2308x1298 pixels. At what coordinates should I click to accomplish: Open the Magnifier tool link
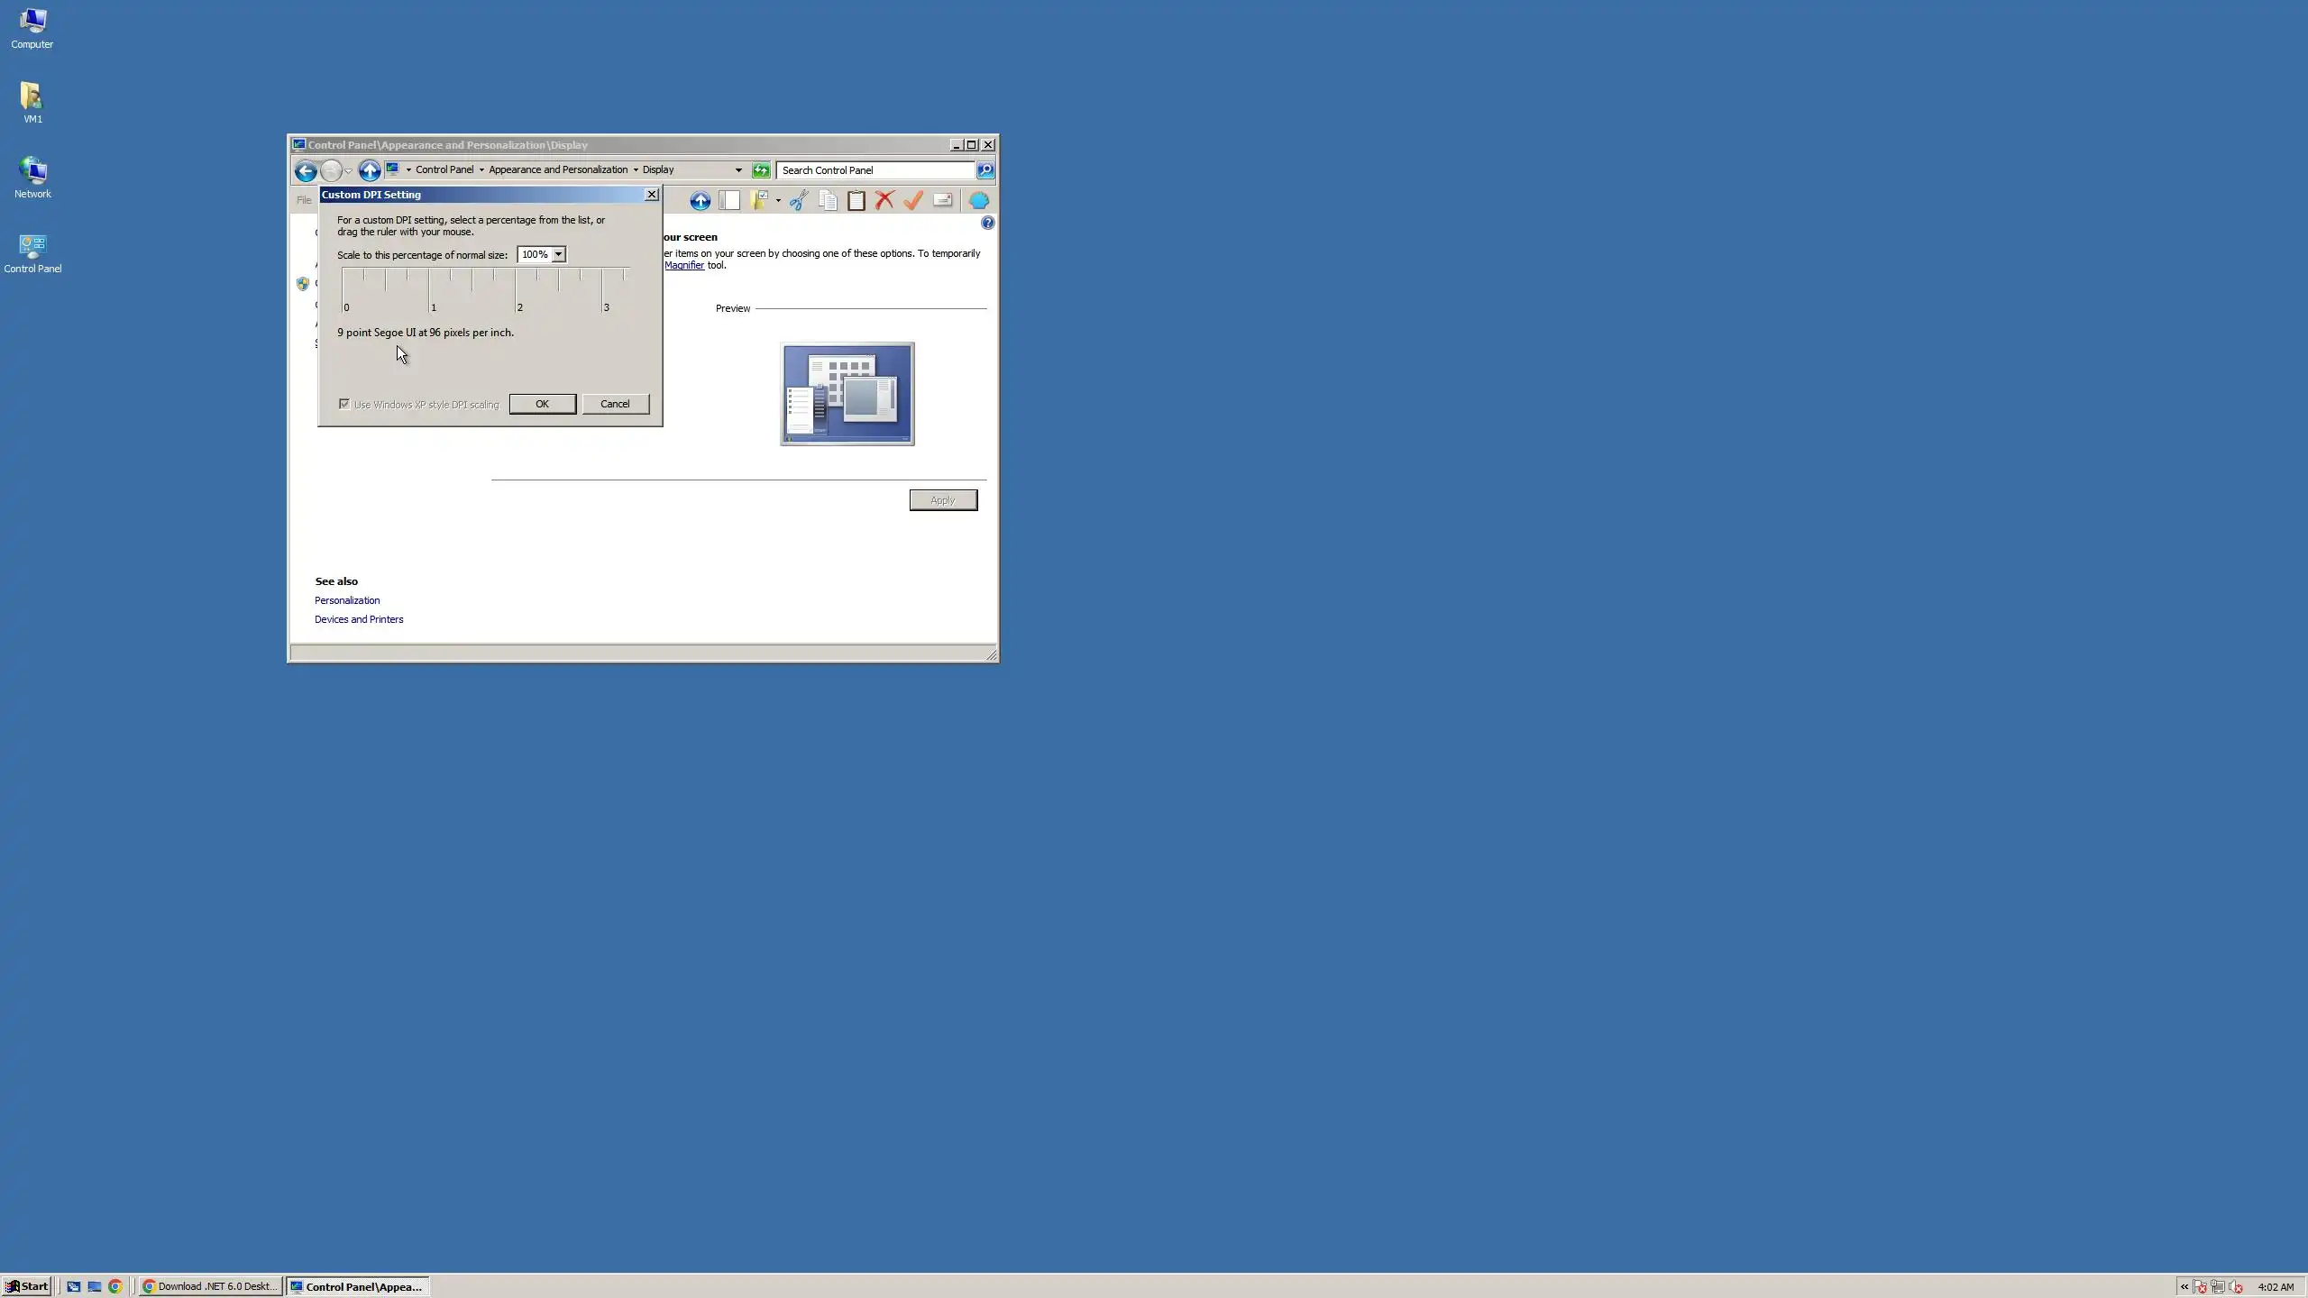tap(684, 265)
